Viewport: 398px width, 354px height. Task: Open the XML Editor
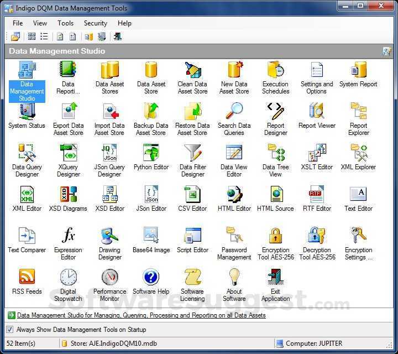tap(27, 199)
